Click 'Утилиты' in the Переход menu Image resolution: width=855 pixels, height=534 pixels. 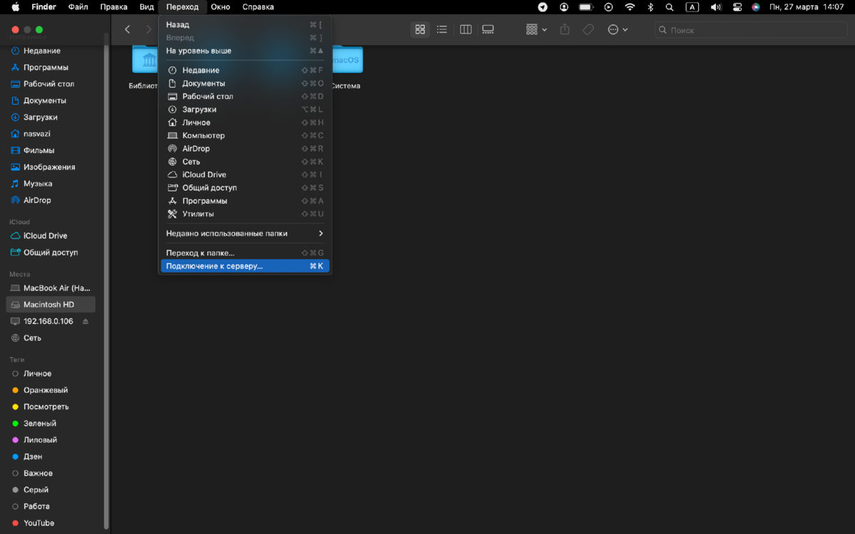point(244,214)
